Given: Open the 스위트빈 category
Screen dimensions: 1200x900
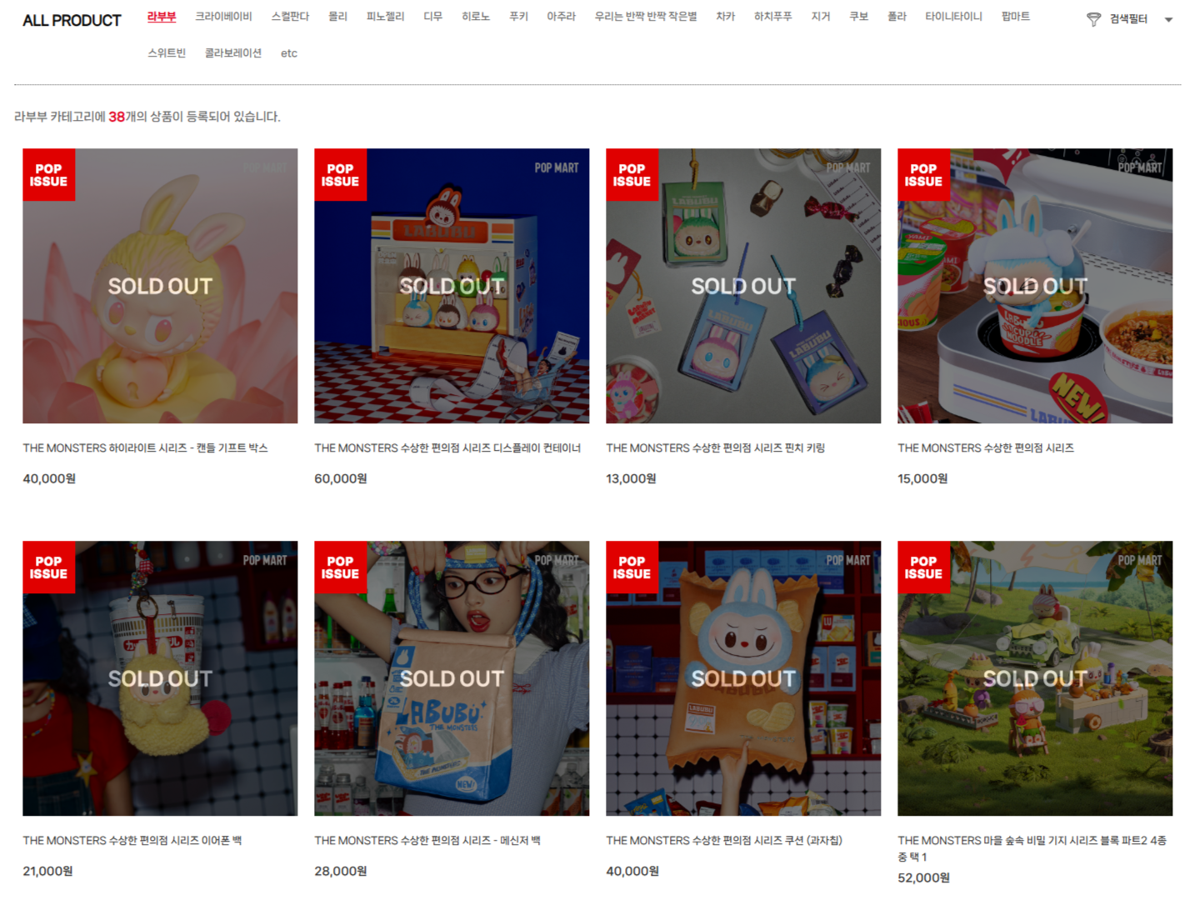Looking at the screenshot, I should click(x=167, y=53).
